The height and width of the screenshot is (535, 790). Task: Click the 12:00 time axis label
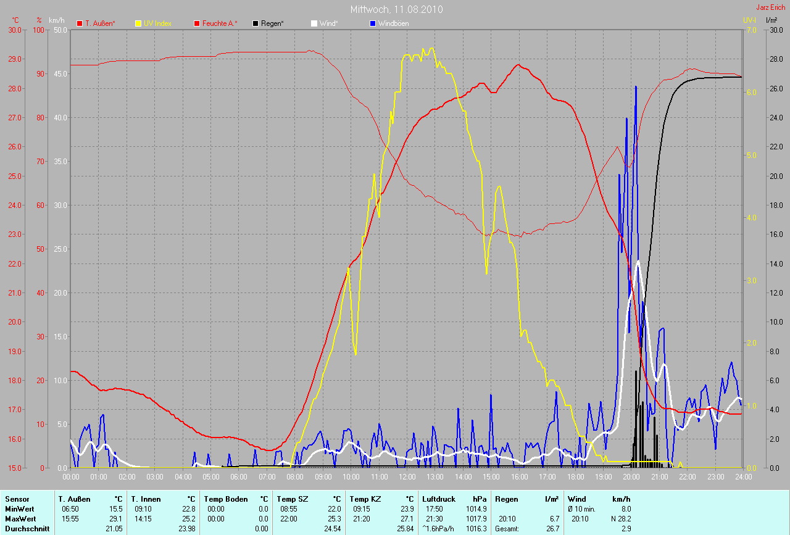click(x=407, y=477)
